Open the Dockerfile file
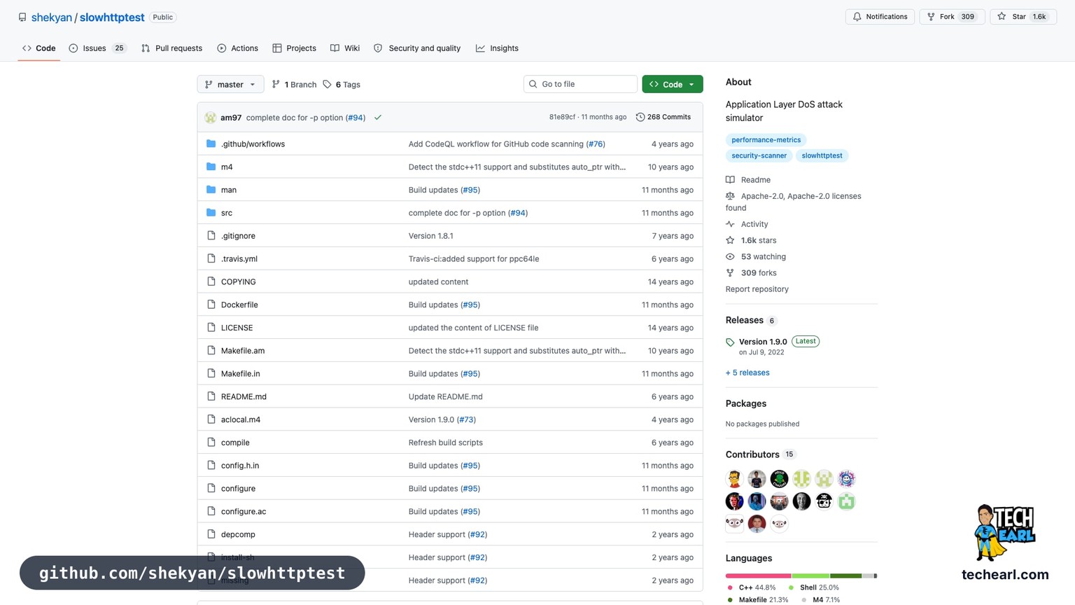Image resolution: width=1075 pixels, height=605 pixels. coord(239,305)
